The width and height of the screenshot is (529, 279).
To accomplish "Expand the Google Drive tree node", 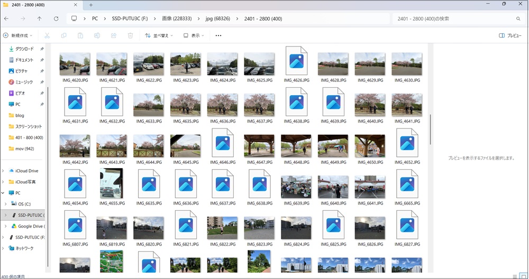I will coord(6,226).
